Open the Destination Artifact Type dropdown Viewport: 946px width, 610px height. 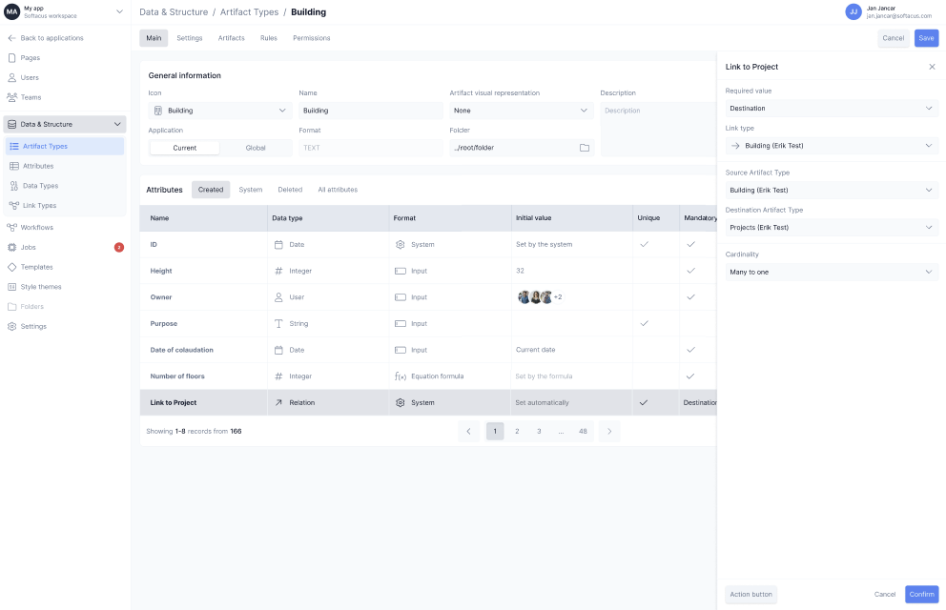832,228
